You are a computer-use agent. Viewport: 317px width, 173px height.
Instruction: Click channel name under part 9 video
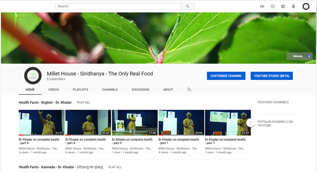(x=132, y=148)
